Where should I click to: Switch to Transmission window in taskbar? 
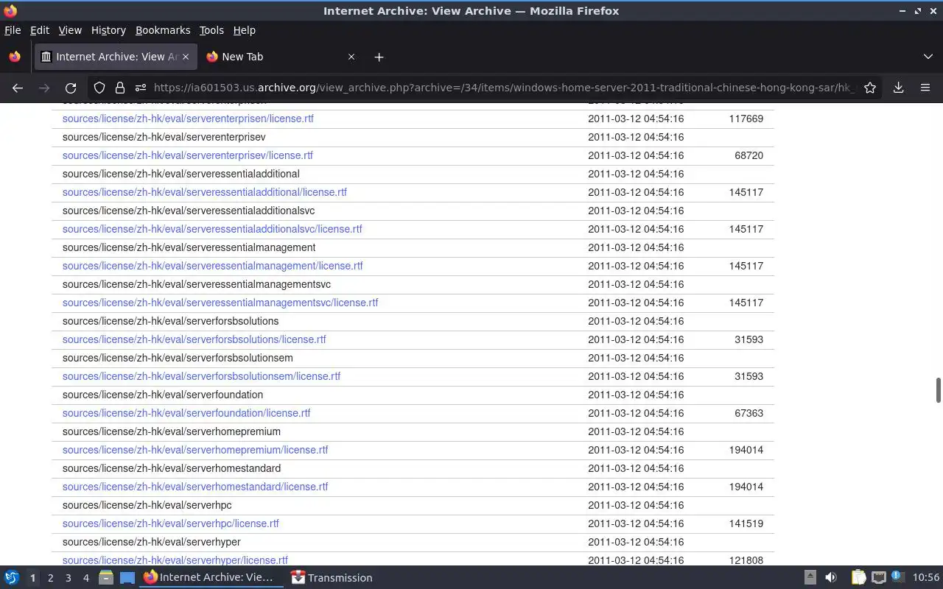[x=332, y=578]
